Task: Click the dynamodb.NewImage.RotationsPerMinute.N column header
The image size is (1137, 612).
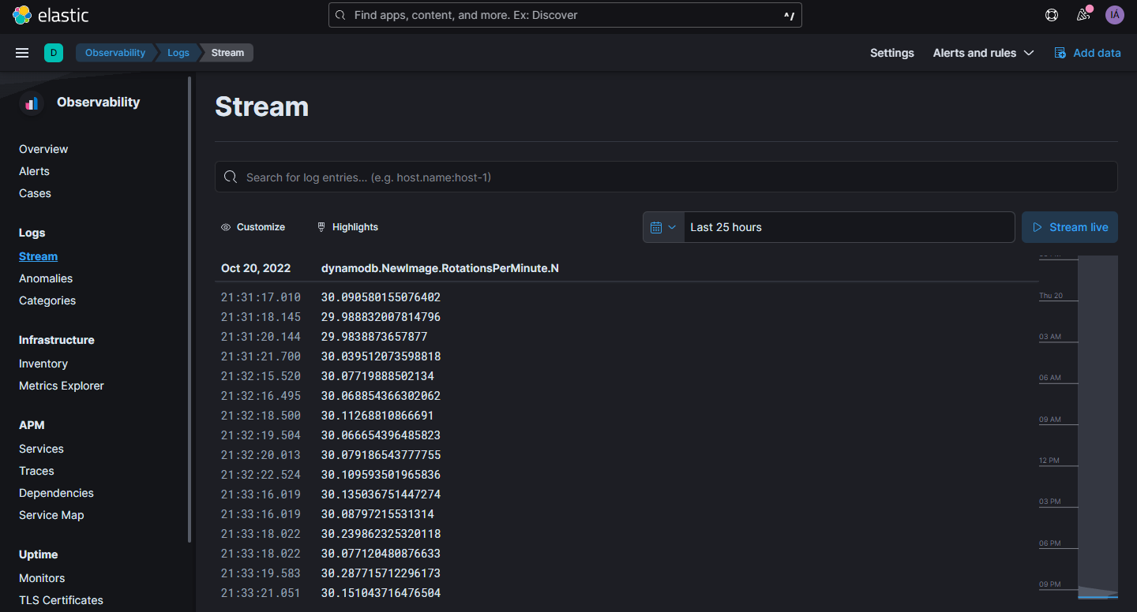Action: [x=440, y=268]
